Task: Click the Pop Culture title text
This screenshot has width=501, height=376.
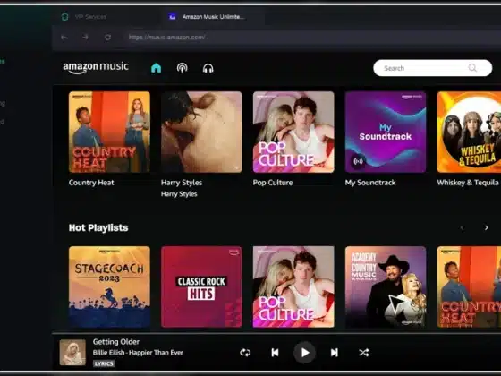Action: tap(273, 183)
